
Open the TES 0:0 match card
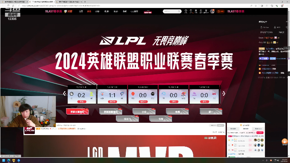tap(143, 95)
